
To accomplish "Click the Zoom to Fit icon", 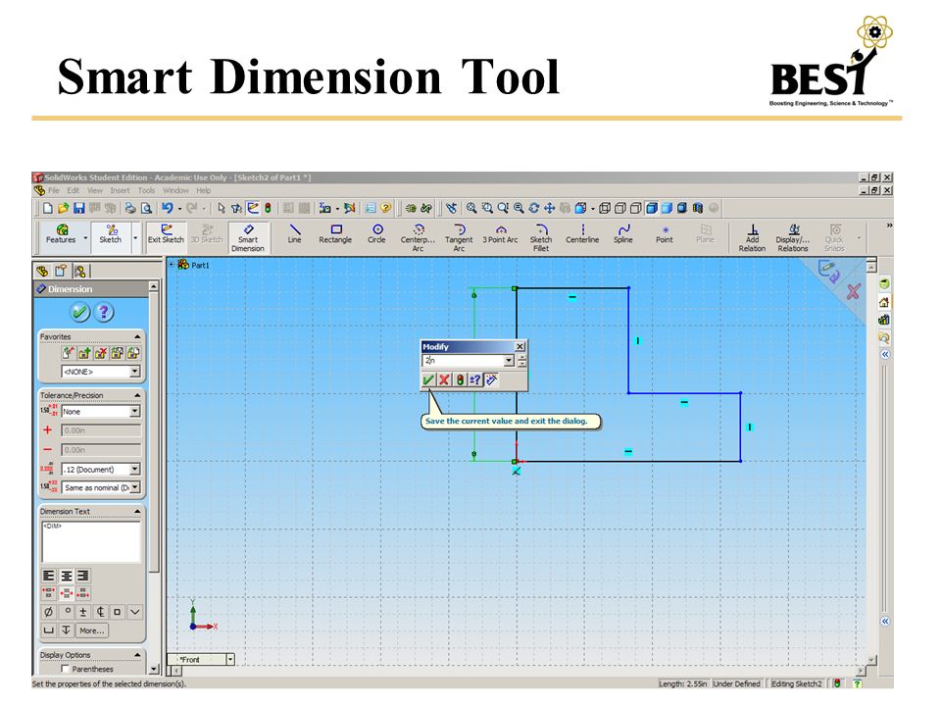I will (471, 208).
